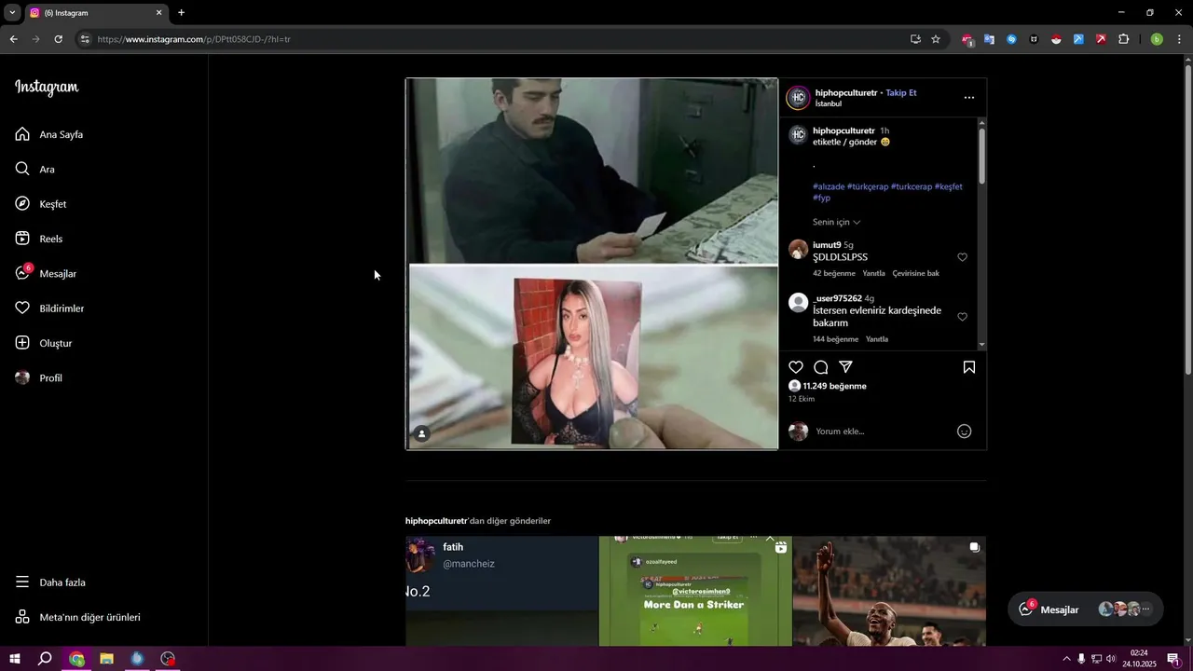The width and height of the screenshot is (1193, 671).
Task: Click the comment bubble icon
Action: (821, 367)
